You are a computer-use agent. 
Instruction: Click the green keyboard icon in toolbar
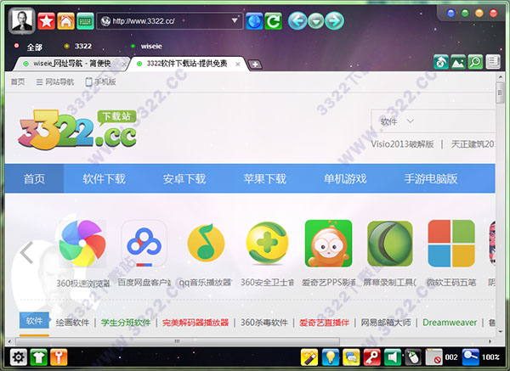[85, 21]
